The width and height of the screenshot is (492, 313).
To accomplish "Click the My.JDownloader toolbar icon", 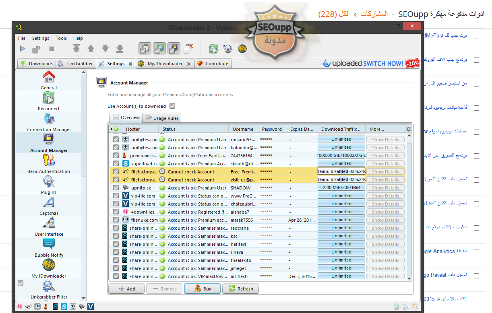I will click(x=242, y=49).
